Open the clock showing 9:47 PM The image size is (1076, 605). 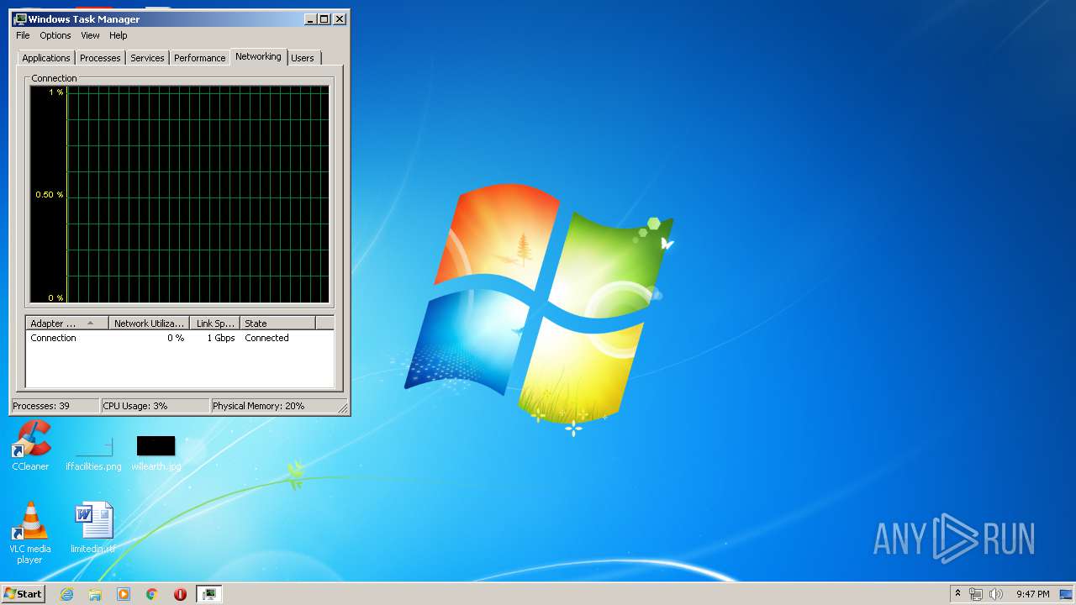[x=1032, y=594]
